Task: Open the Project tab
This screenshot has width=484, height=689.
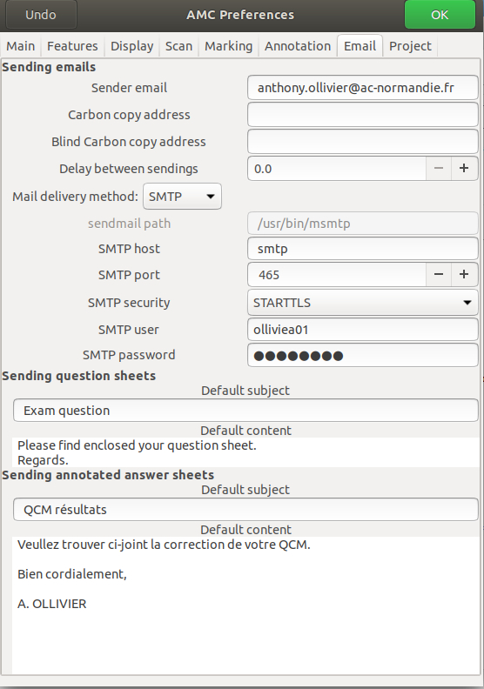Action: pyautogui.click(x=410, y=46)
